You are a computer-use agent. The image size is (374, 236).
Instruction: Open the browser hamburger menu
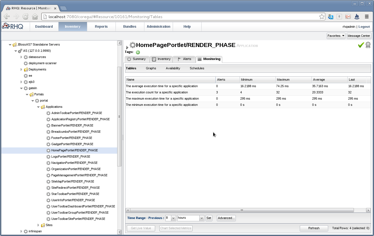367,17
